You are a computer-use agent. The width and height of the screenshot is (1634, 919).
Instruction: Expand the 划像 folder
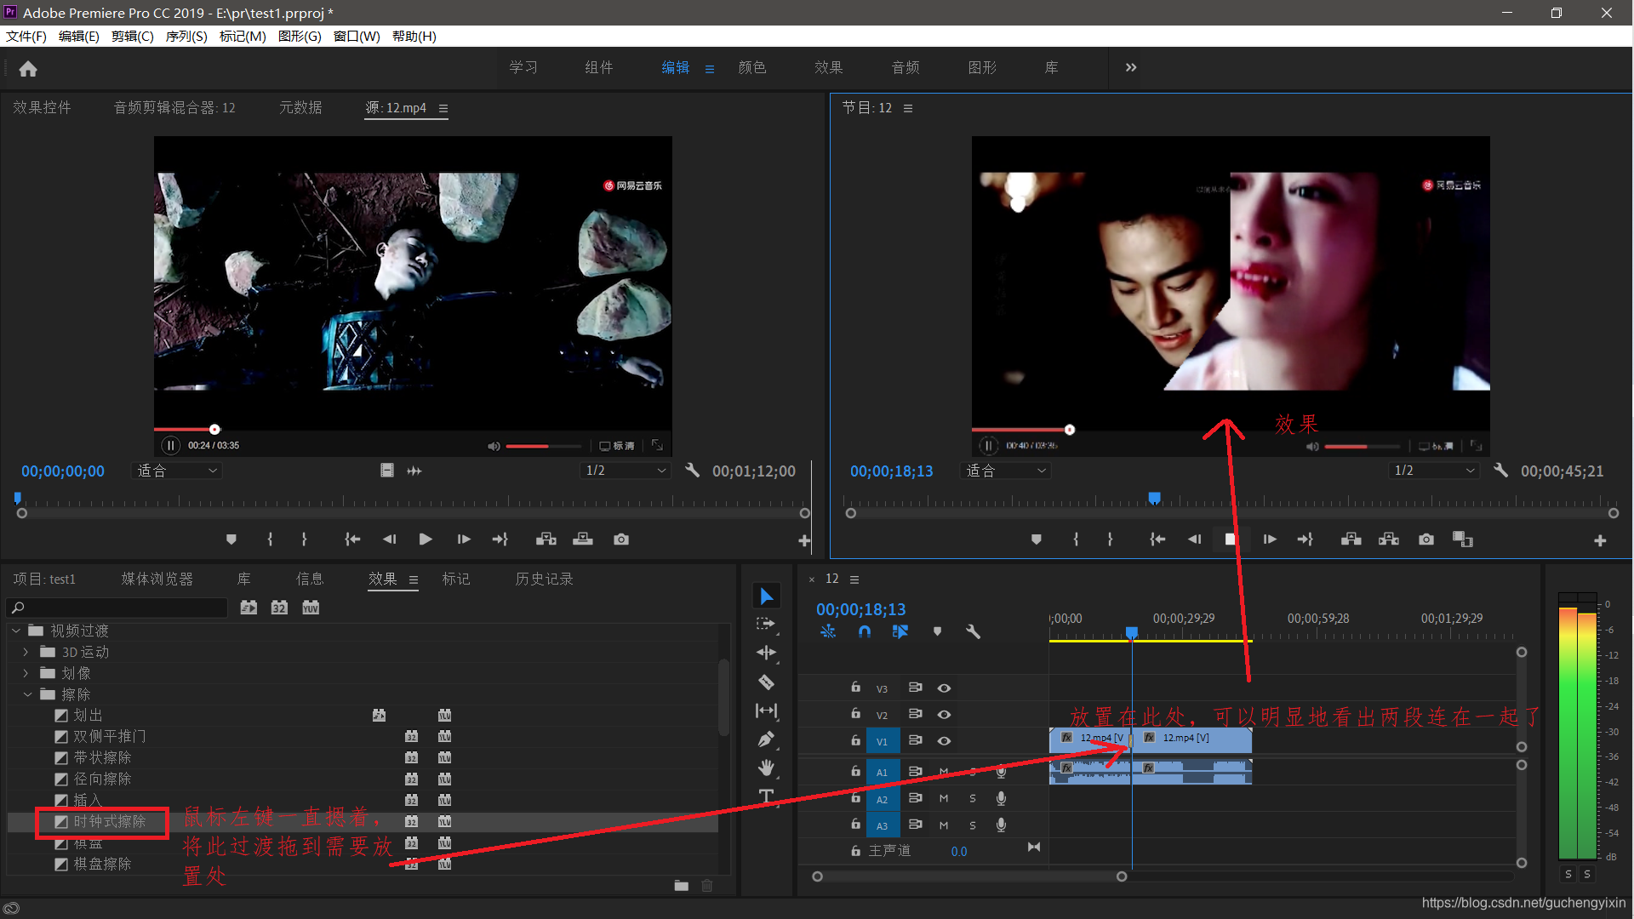(26, 673)
